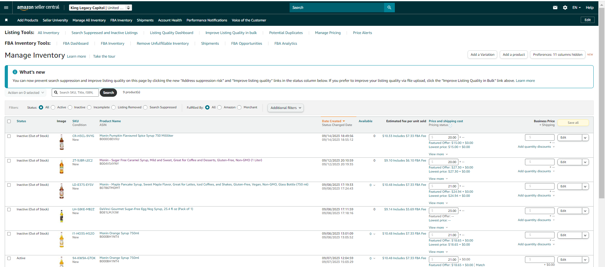Open thumbnail of Monin Pumpkin Spice Syrup
Screen dimensions: 605x267
(x=62, y=142)
